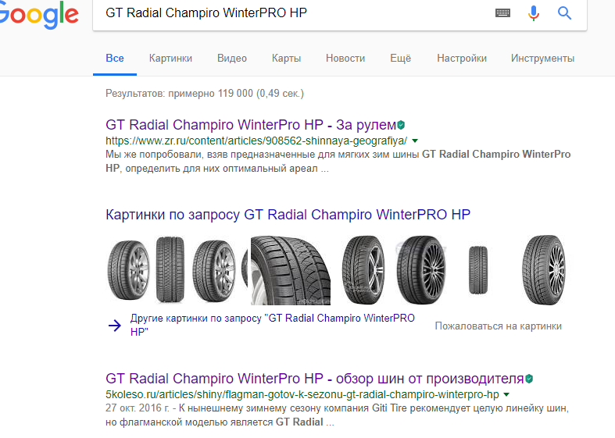Click green shield next to обзор шин result
The width and height of the screenshot is (615, 438).
[529, 379]
